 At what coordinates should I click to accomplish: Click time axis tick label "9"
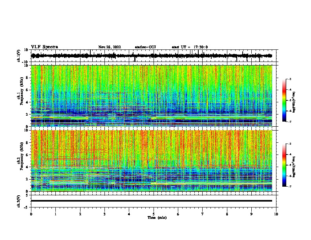[x=251, y=214]
